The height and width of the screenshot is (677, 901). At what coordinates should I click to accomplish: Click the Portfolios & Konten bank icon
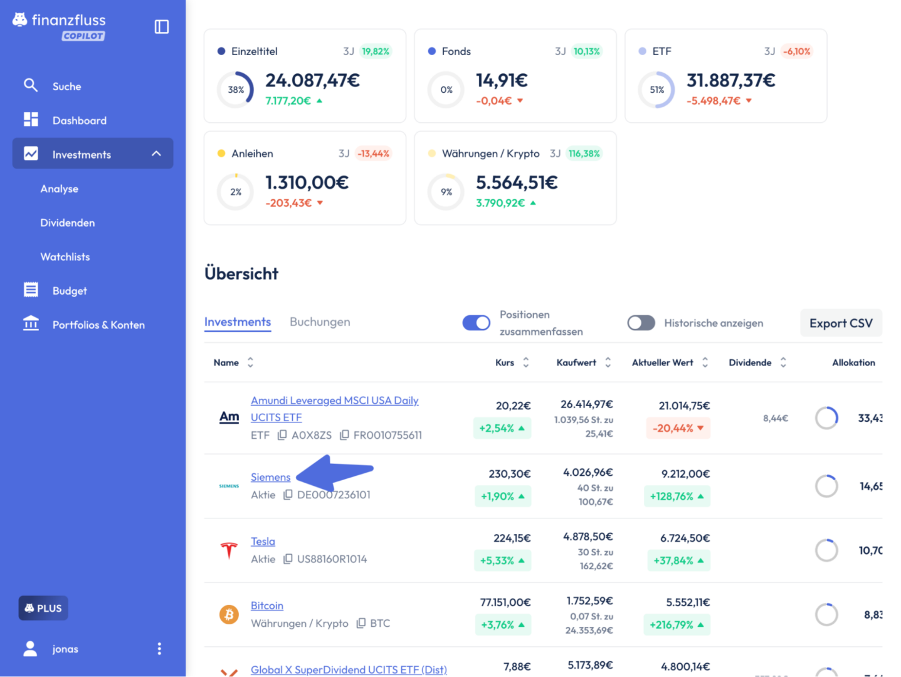tap(31, 324)
